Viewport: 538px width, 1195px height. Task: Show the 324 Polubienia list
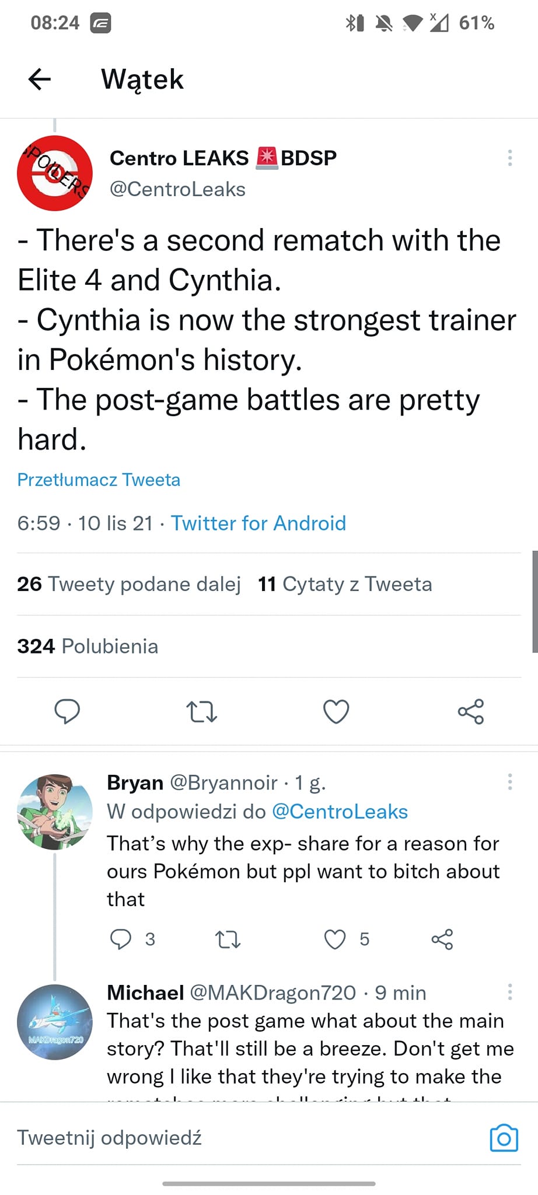point(88,647)
